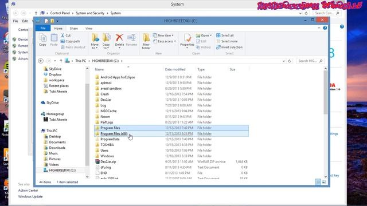Select Homegroup in navigation pane

[x=55, y=114]
